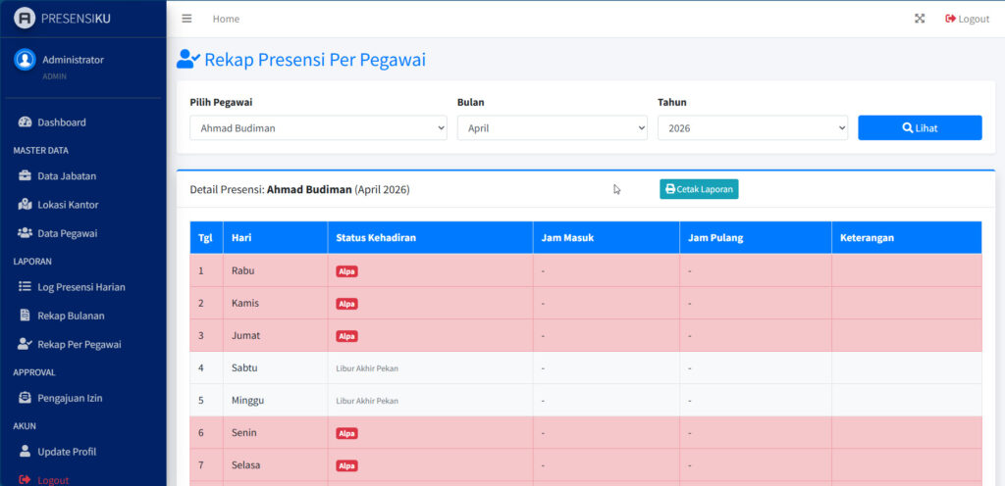Screen dimensions: 1005x486
Task: Click the Data Jabatan briefcase icon
Action: (26, 176)
